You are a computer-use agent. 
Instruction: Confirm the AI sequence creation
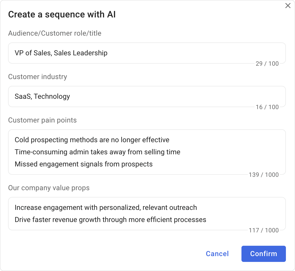click(x=263, y=254)
